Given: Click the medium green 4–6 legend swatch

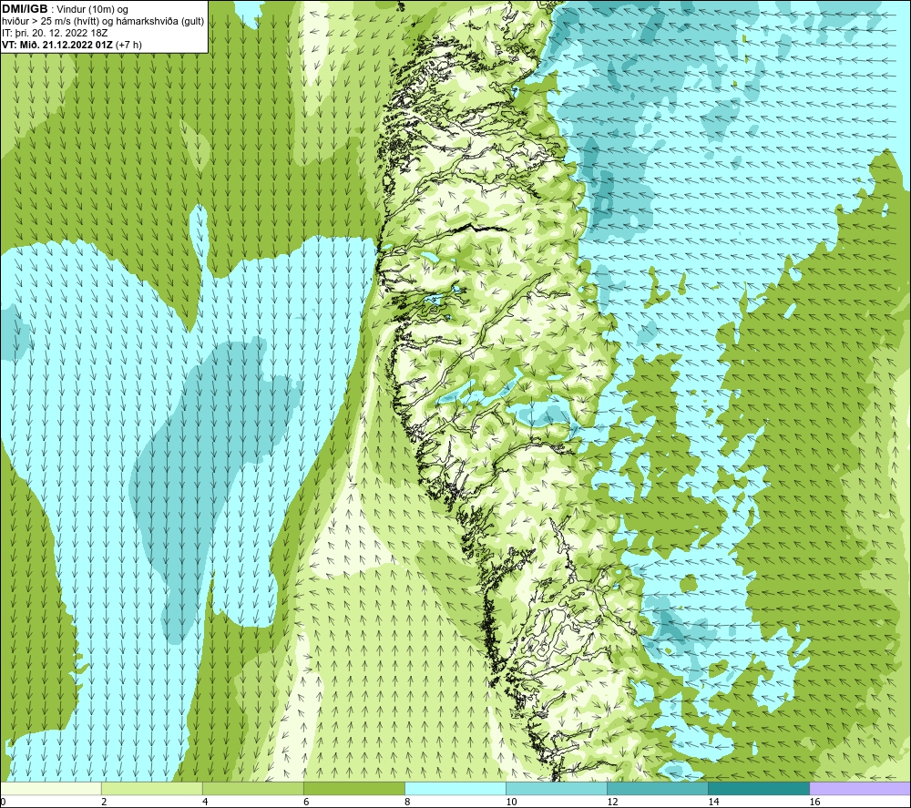Looking at the screenshot, I should point(253,788).
